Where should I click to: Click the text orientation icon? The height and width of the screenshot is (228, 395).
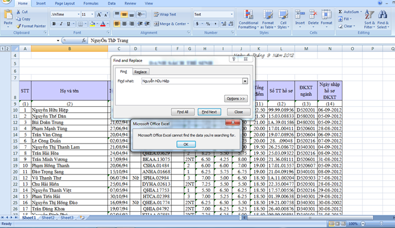click(140, 15)
